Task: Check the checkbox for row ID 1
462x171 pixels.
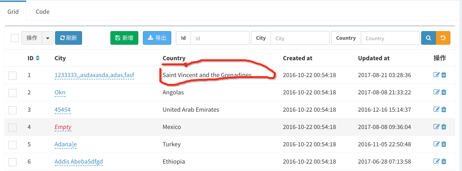Action: [12, 76]
